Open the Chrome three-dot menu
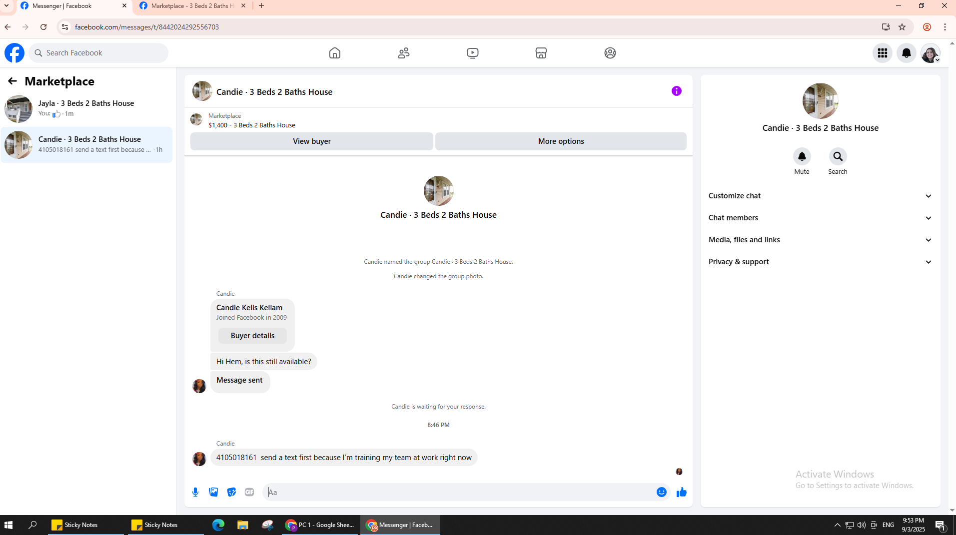This screenshot has width=956, height=535. pos(945,27)
